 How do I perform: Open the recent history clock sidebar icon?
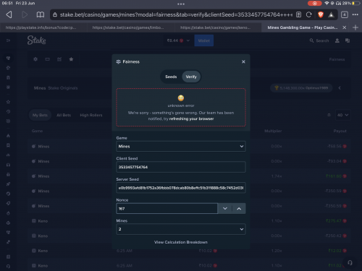[8, 111]
